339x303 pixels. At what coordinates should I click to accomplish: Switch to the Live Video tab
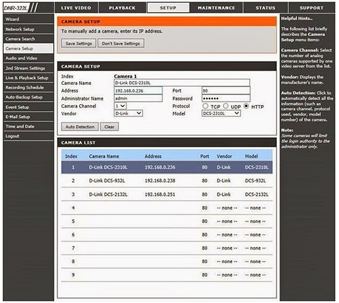tap(76, 8)
